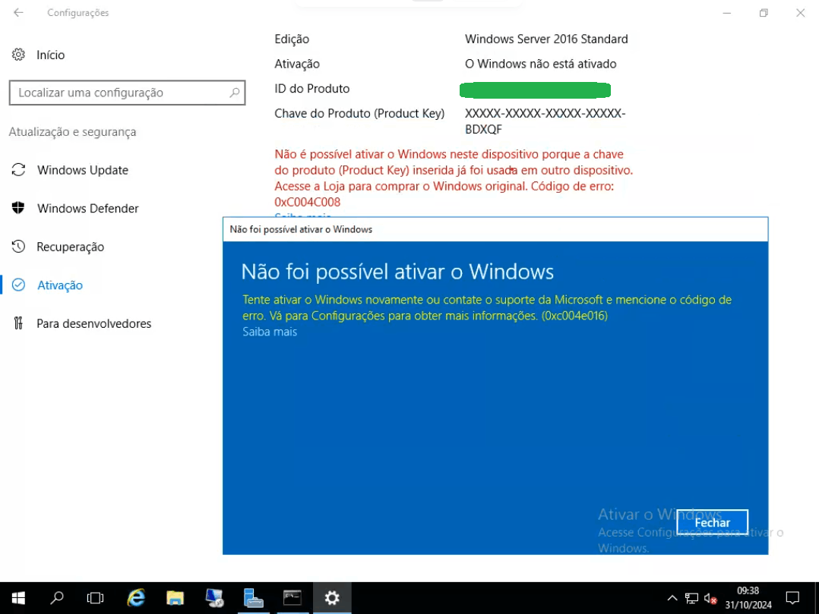Open Saiba mais link in blue dialog
This screenshot has width=819, height=614.
pos(270,332)
